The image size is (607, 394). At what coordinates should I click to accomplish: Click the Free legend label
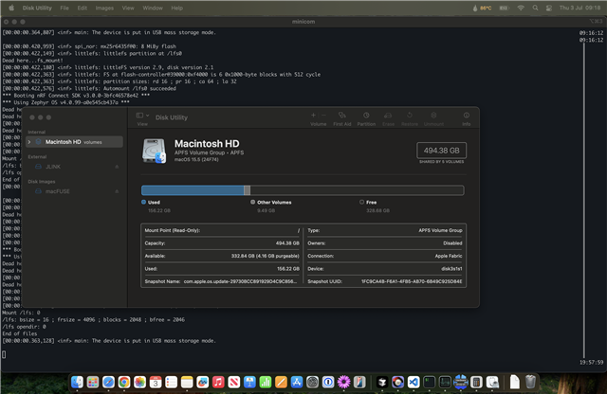pyautogui.click(x=371, y=203)
